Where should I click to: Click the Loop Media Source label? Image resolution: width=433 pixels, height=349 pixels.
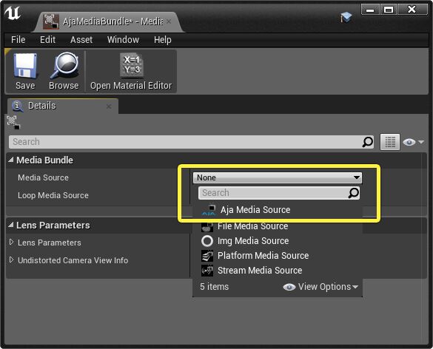tap(53, 195)
